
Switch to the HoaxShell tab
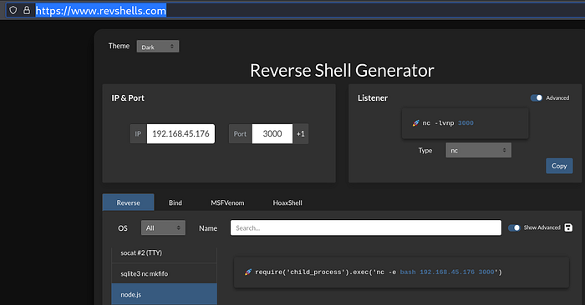[x=287, y=202]
